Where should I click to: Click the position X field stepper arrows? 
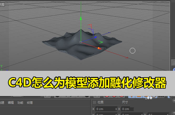coord(116,109)
